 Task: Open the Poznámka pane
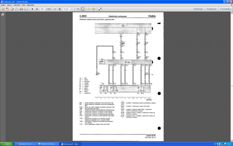coord(225,9)
